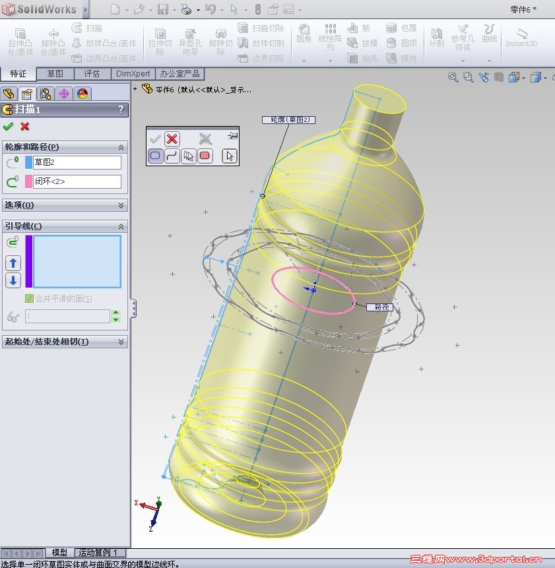Select the 抽壳 shell tool
Viewport: 555px width, 568px height.
pyautogui.click(x=363, y=58)
